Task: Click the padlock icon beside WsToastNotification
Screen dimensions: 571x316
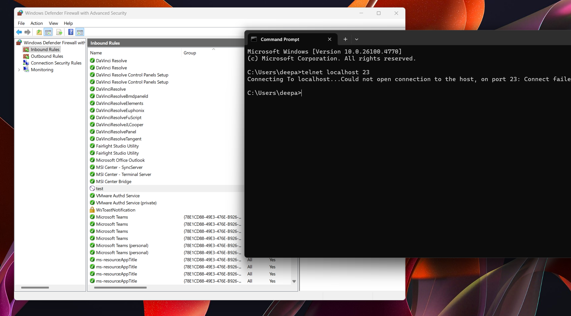Action: [x=92, y=210]
